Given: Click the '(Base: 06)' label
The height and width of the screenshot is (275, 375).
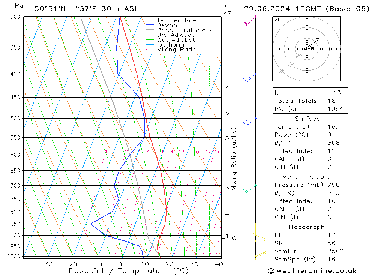Looking at the screenshot, I should [x=348, y=9].
